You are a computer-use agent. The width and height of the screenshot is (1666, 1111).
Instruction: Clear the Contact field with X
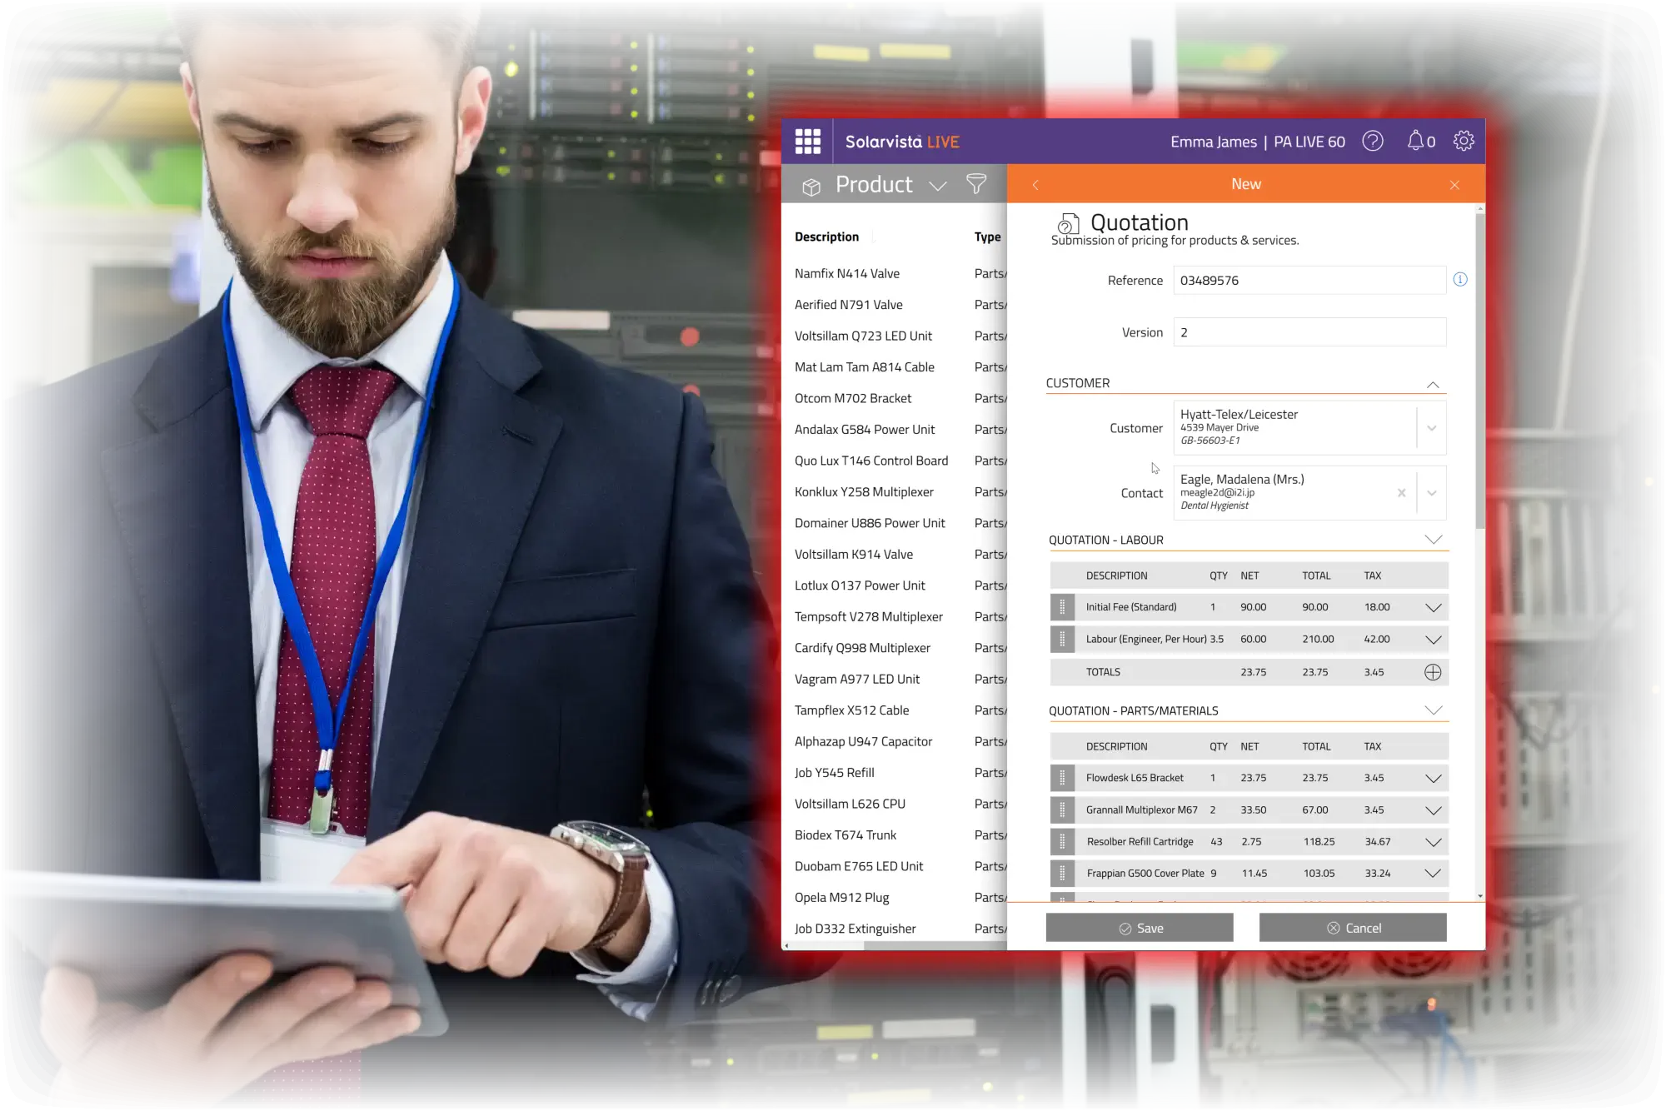coord(1401,493)
